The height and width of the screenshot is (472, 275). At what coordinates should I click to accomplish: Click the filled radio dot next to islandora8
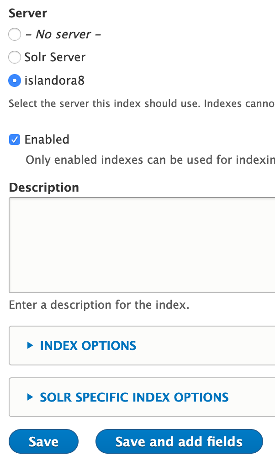14,80
